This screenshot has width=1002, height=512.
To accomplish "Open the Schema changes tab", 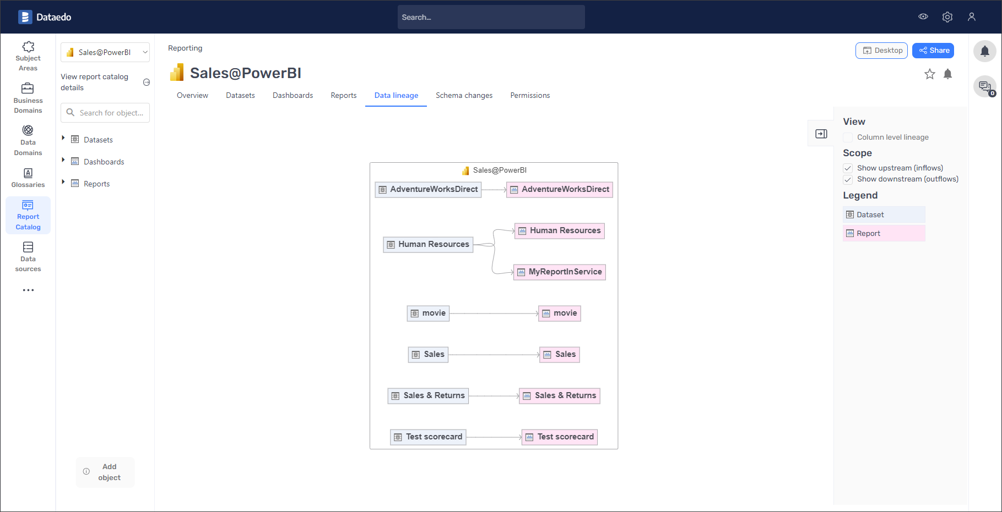I will coord(464,95).
